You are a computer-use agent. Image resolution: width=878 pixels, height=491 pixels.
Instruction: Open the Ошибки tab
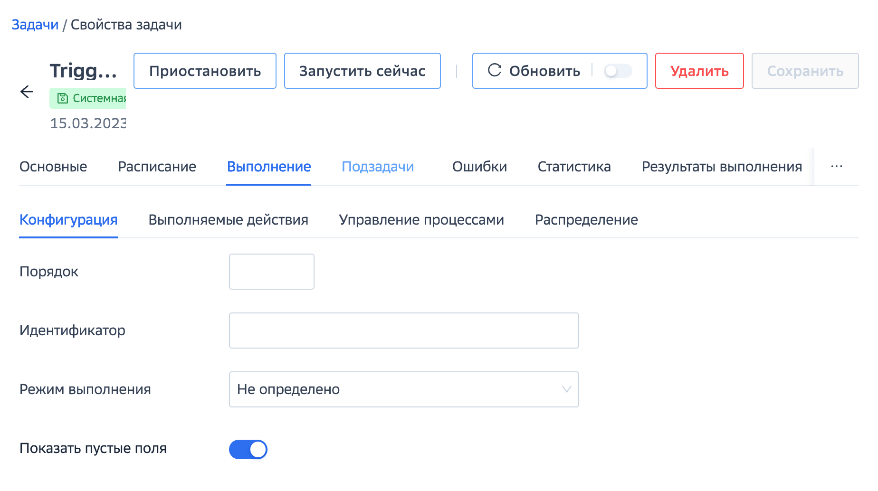479,167
